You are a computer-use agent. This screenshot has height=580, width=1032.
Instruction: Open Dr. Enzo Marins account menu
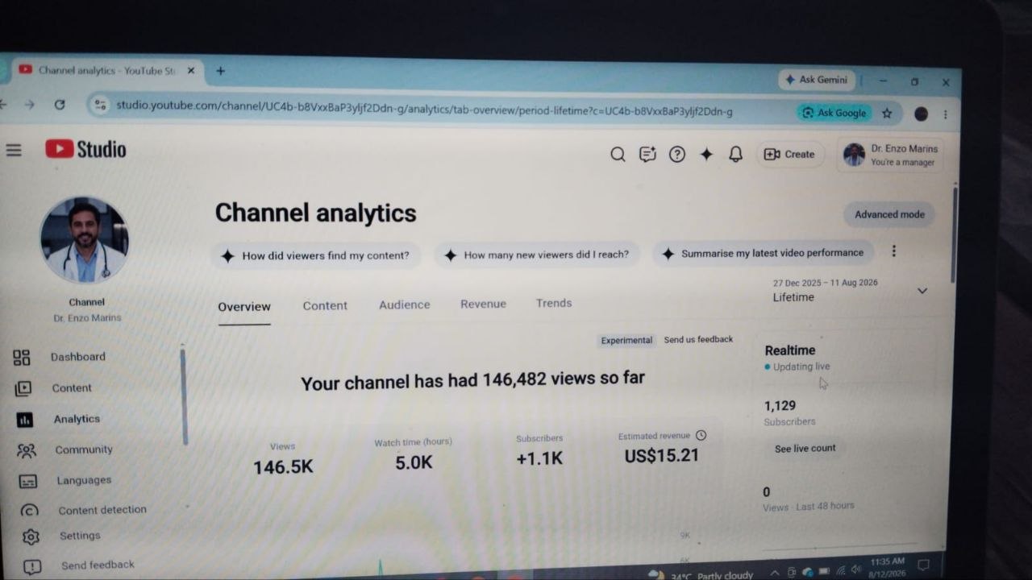click(x=891, y=155)
